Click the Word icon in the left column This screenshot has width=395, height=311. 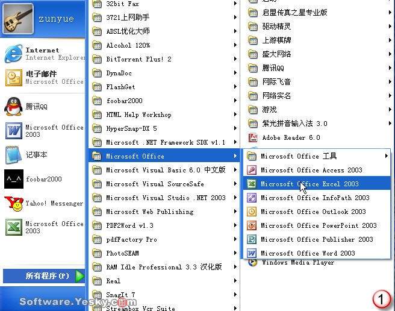[x=14, y=130]
